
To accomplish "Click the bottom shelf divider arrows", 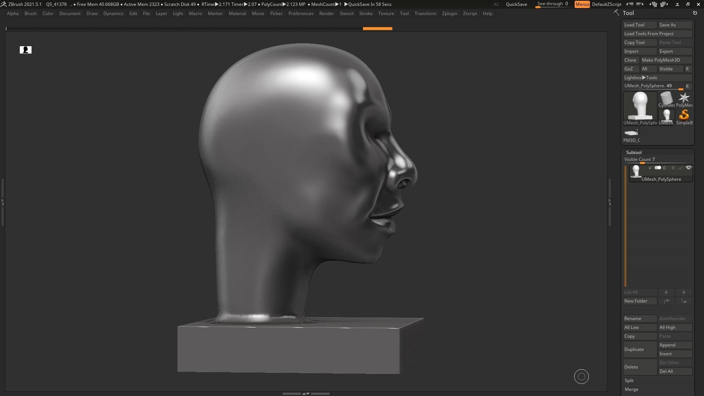I will [306, 393].
